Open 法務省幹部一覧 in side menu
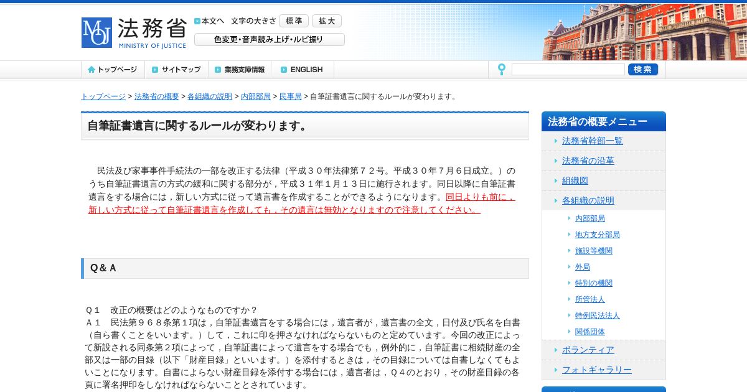 tap(593, 141)
